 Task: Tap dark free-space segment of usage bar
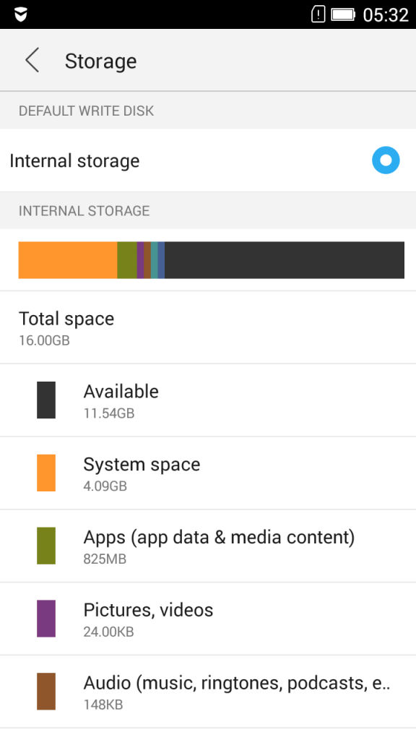point(285,260)
